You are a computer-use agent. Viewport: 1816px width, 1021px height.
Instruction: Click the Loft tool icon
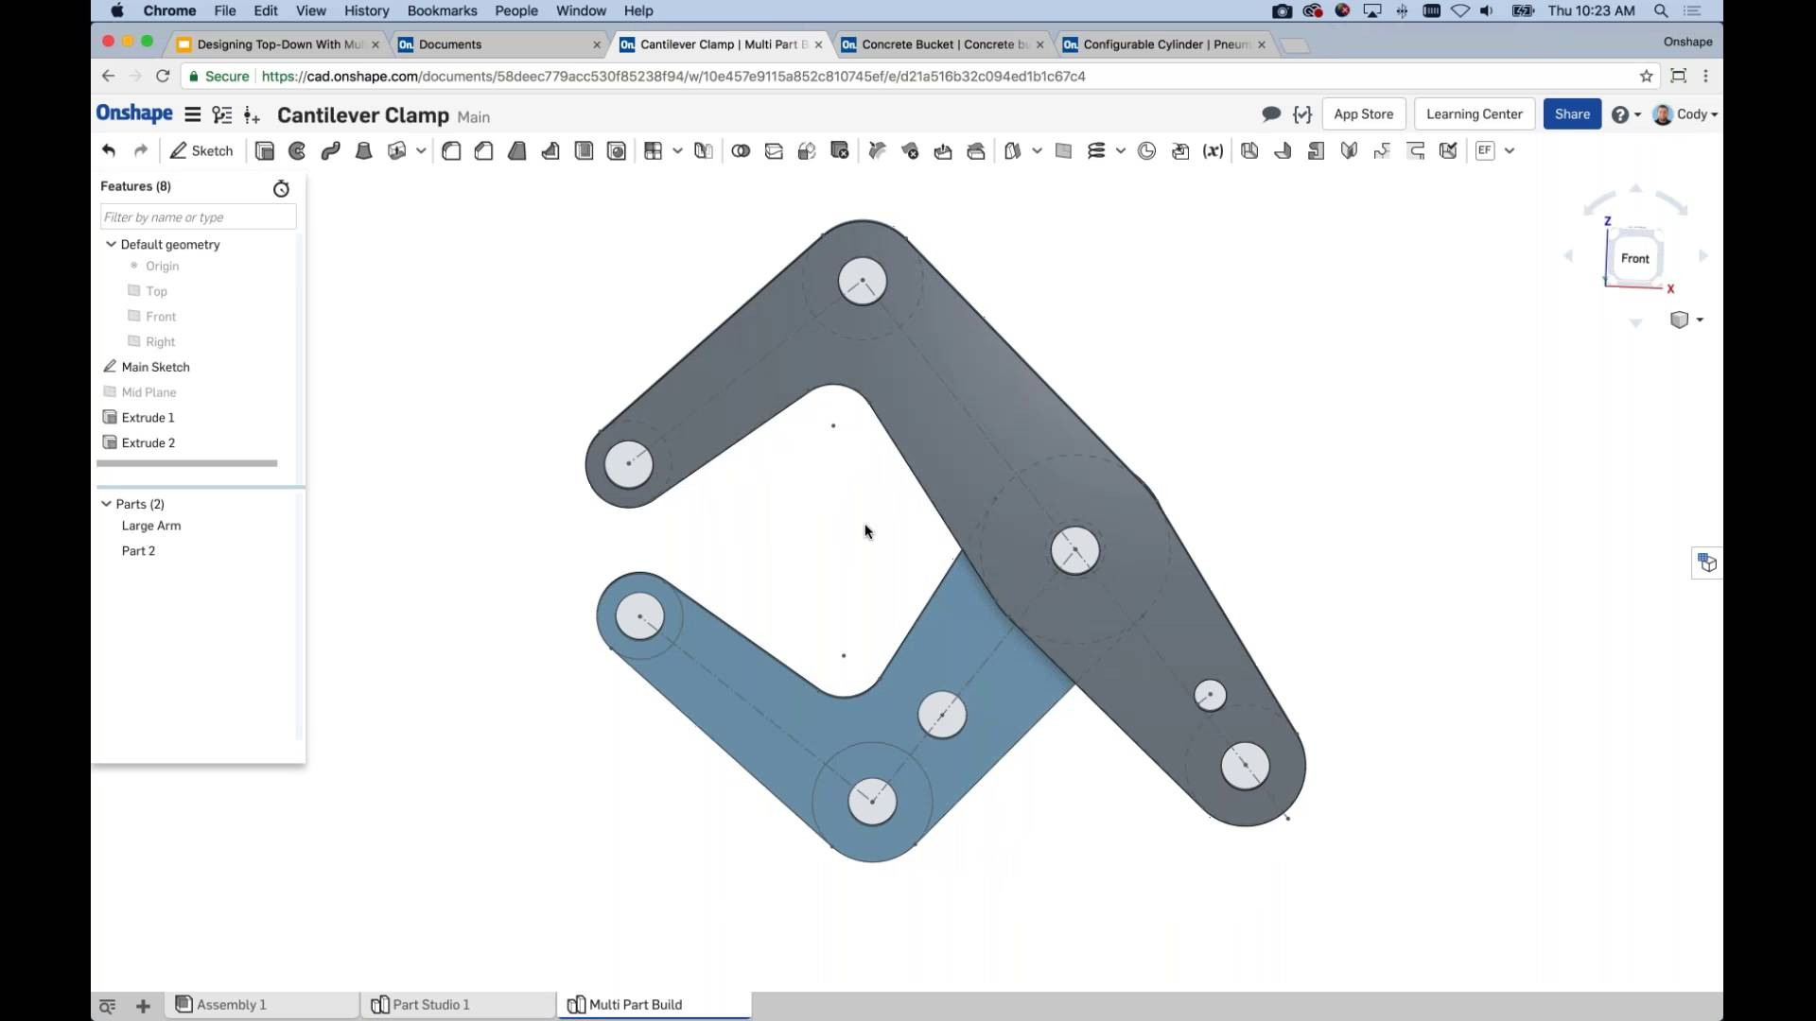363,151
